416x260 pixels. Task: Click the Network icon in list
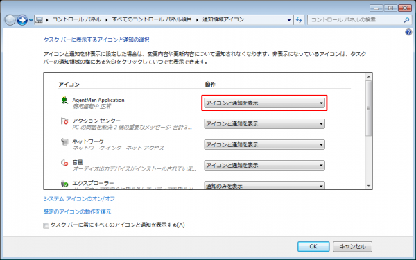point(64,142)
